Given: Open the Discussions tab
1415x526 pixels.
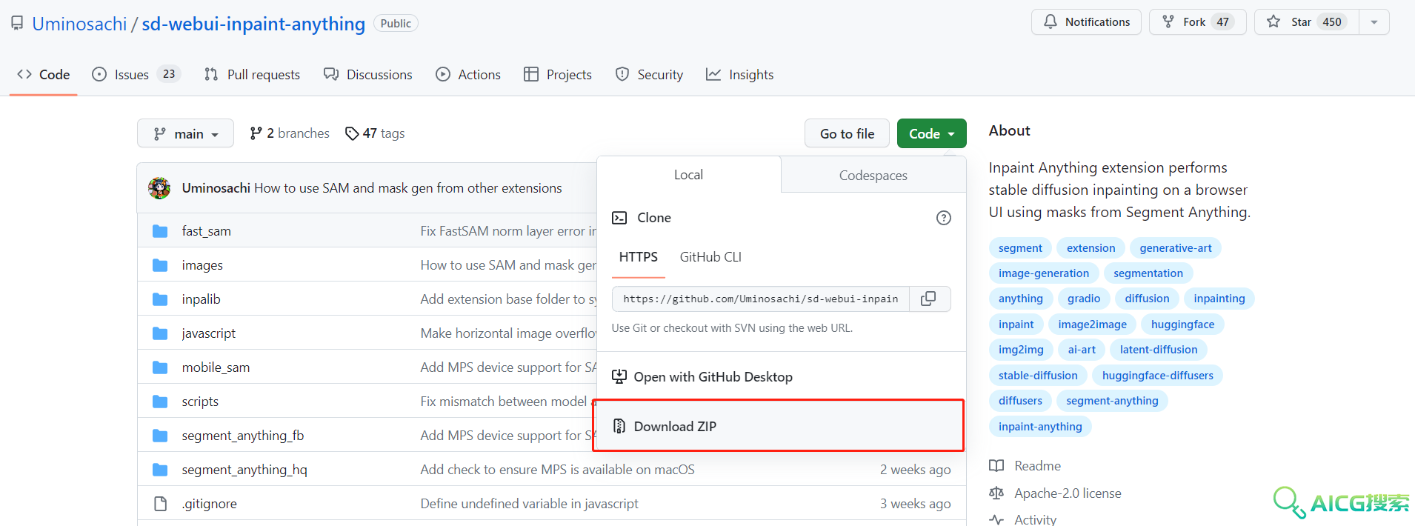Looking at the screenshot, I should pos(368,75).
